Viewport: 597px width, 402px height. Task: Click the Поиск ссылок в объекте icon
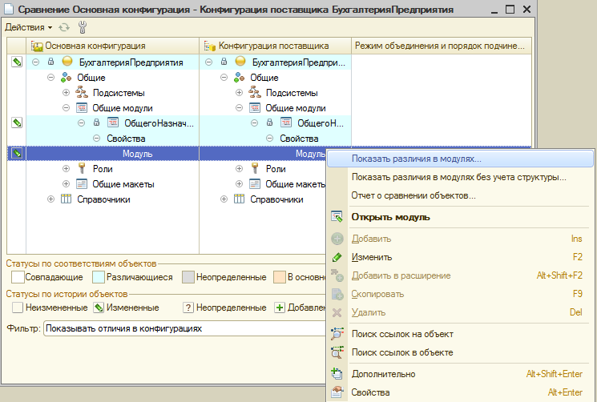[x=337, y=352]
